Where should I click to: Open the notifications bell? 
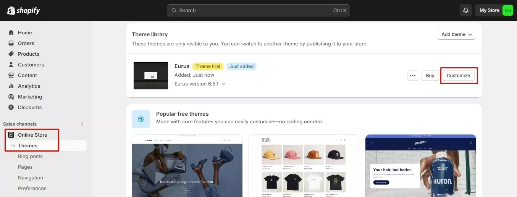465,10
